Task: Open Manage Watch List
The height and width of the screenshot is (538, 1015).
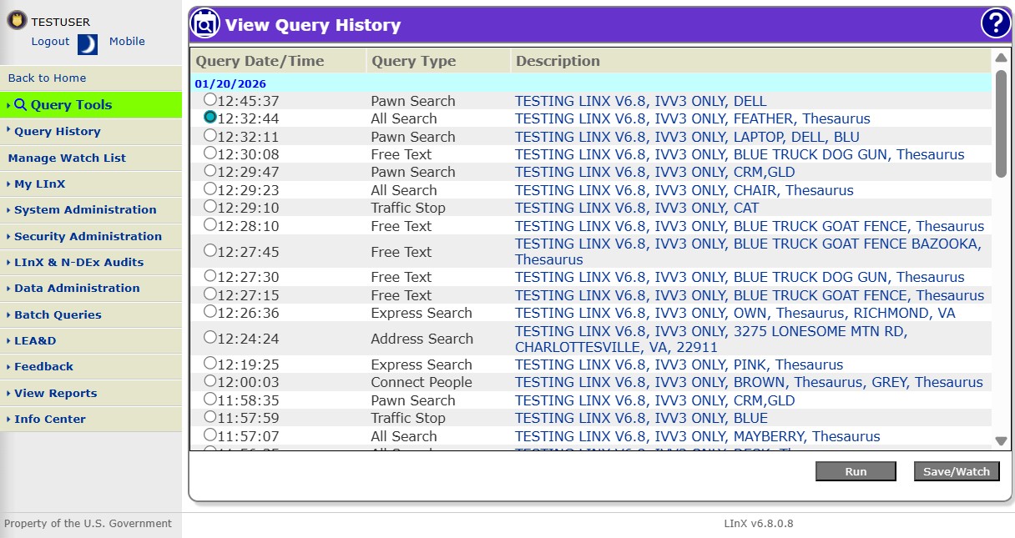Action: 91,158
